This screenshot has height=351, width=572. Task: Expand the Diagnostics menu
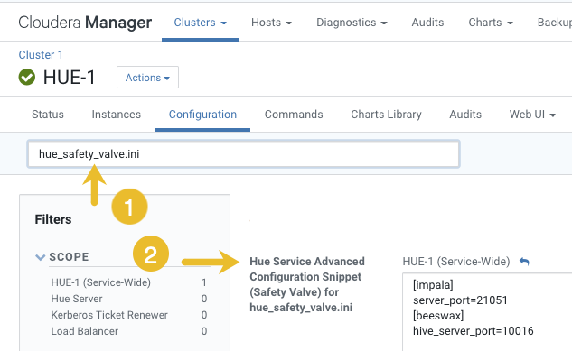click(x=352, y=23)
